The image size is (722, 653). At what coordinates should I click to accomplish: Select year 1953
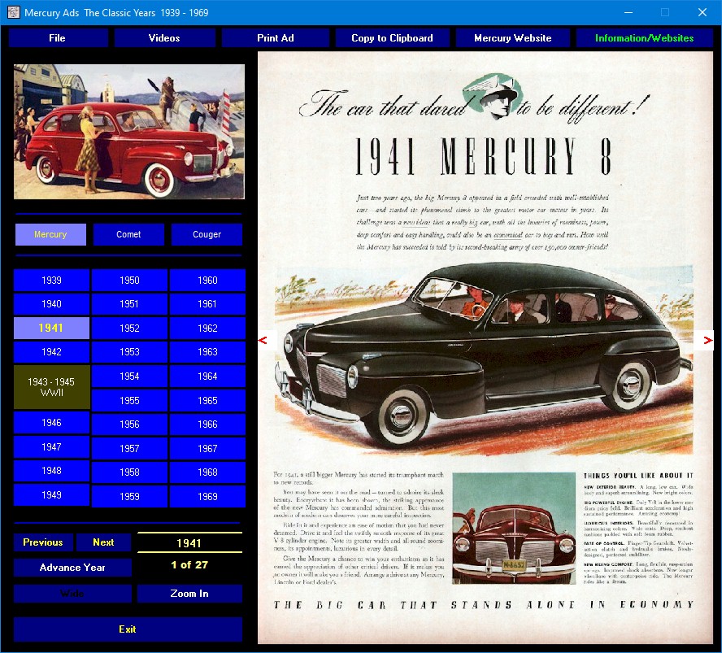tap(129, 352)
